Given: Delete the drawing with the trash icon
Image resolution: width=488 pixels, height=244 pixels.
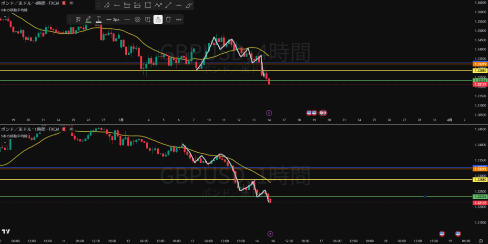Looking at the screenshot, I should 168,20.
